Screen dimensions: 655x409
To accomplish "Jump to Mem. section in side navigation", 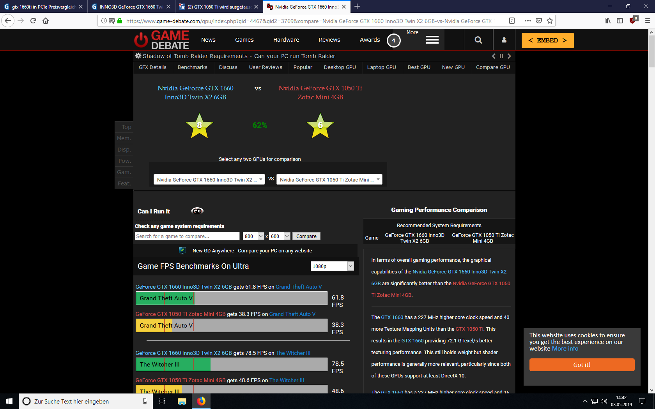I will tap(124, 138).
